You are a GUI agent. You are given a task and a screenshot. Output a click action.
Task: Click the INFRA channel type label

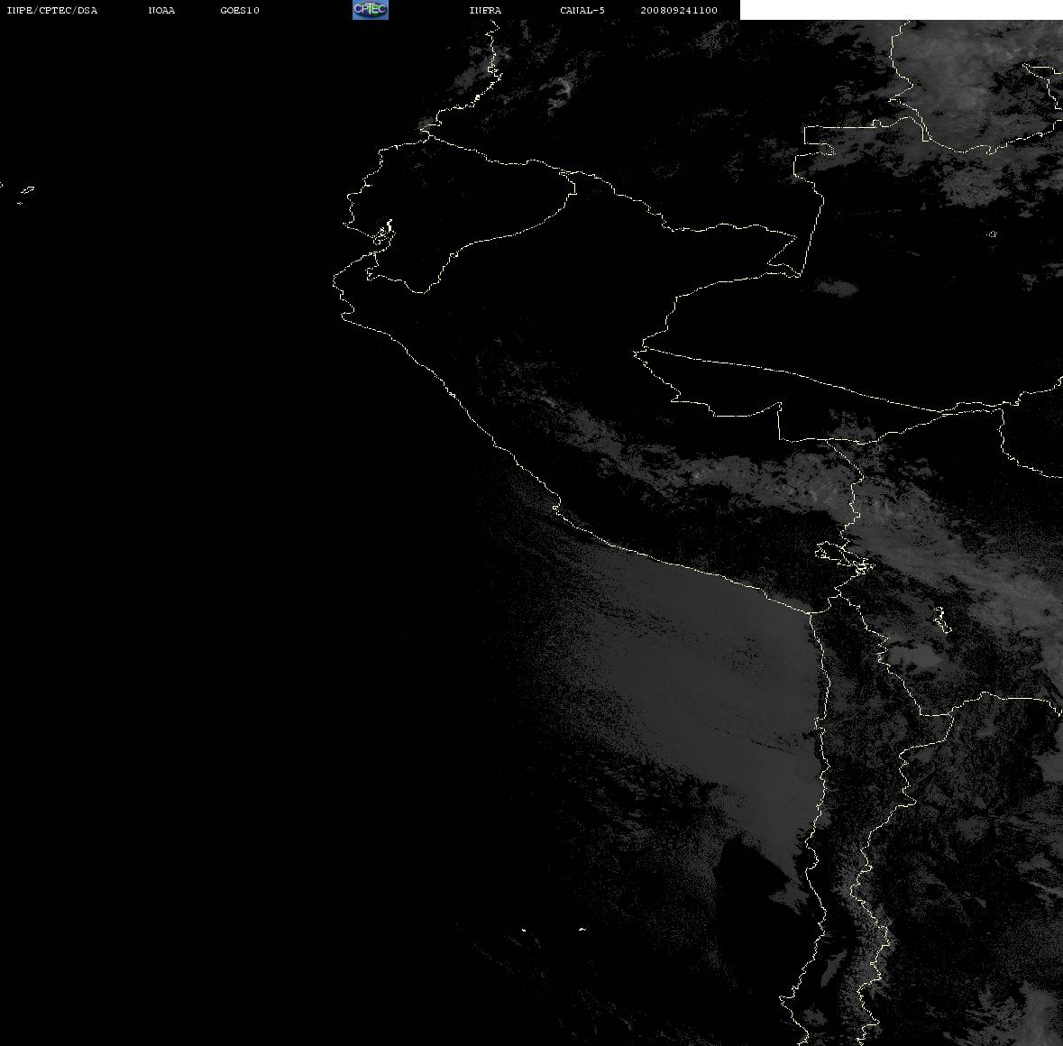pyautogui.click(x=485, y=10)
